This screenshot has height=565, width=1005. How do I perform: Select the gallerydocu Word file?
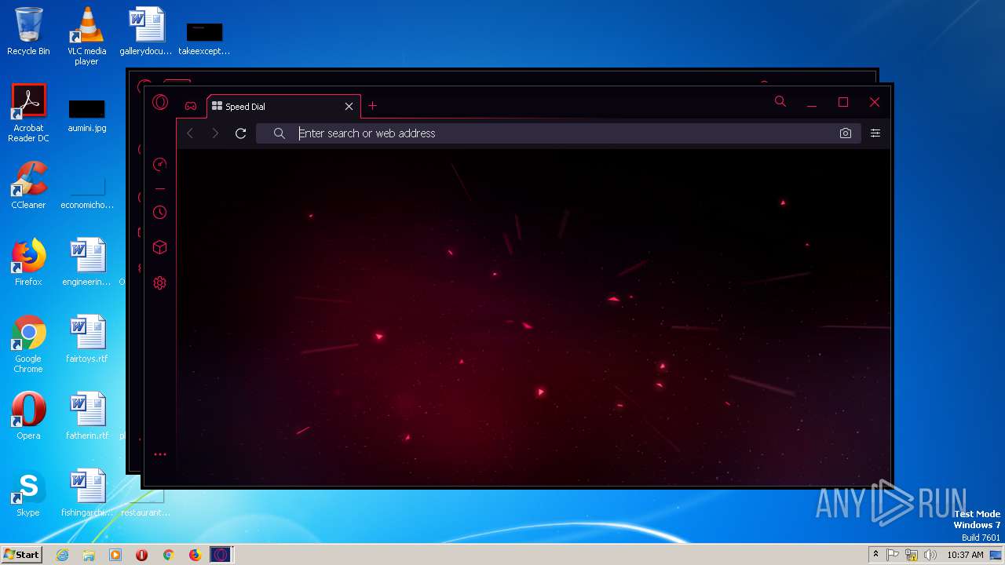tap(146, 31)
